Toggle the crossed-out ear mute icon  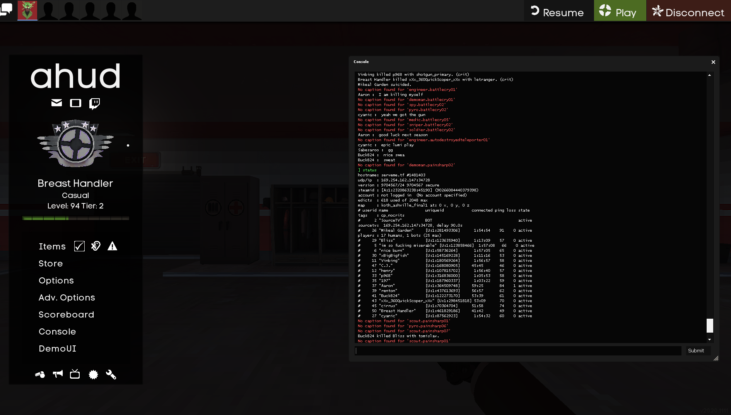(x=96, y=246)
